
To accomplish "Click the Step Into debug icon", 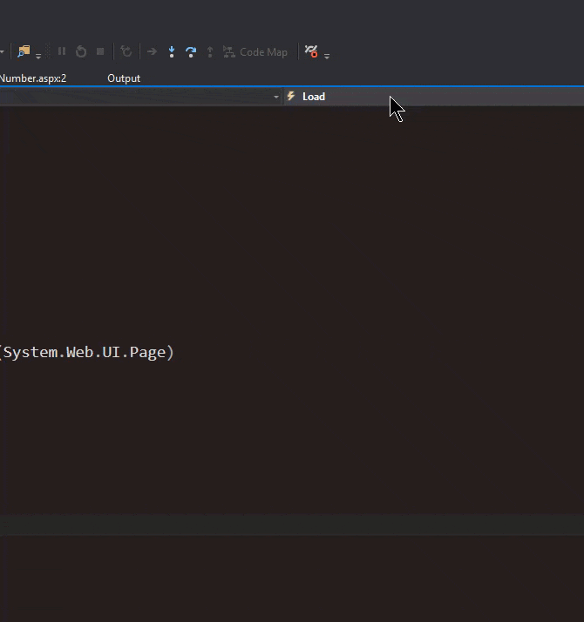I will pos(172,51).
